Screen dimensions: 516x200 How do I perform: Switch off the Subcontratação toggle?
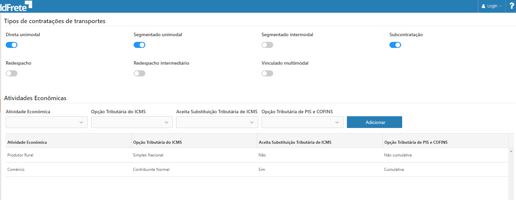click(x=395, y=45)
